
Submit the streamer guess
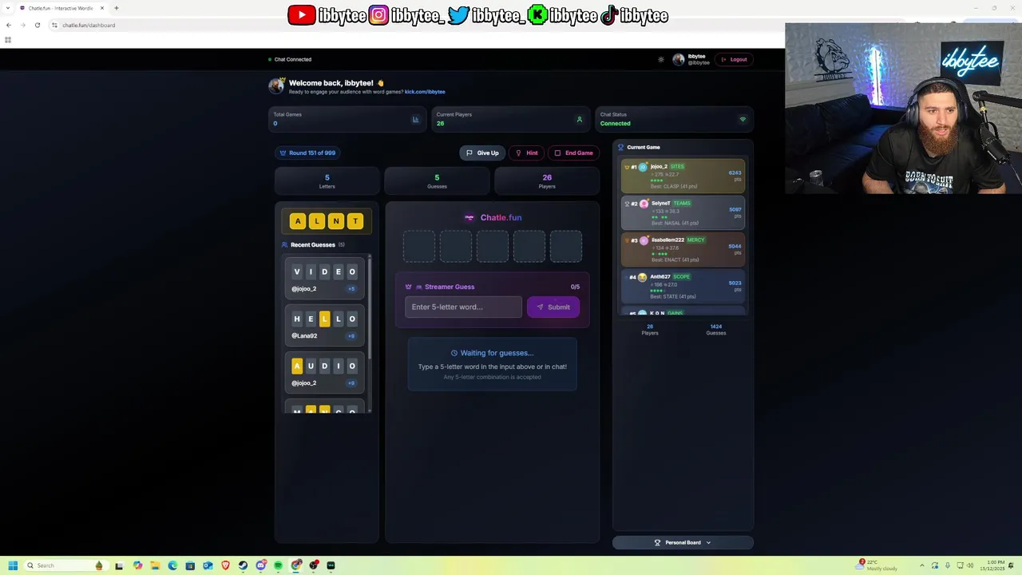pyautogui.click(x=553, y=307)
